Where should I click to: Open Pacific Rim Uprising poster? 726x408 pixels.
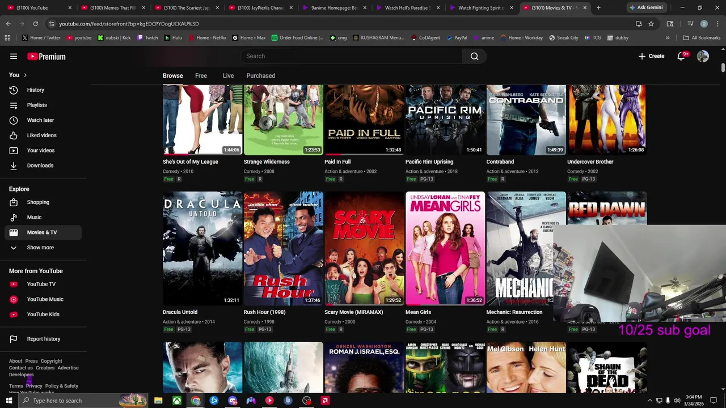pyautogui.click(x=445, y=120)
